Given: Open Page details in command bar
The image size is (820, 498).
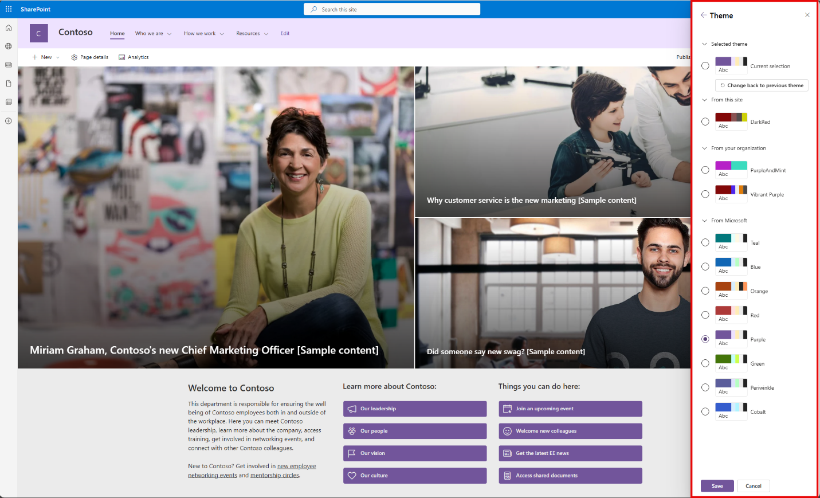Looking at the screenshot, I should pyautogui.click(x=89, y=57).
